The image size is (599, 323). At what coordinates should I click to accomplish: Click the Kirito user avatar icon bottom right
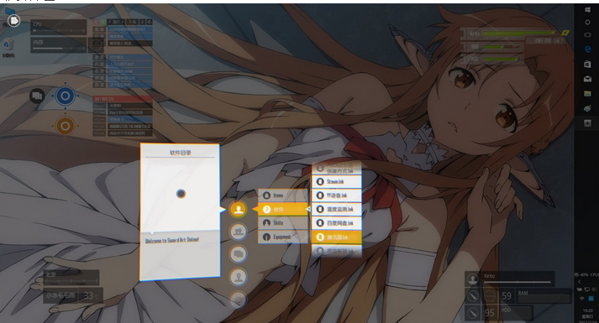coord(473,279)
